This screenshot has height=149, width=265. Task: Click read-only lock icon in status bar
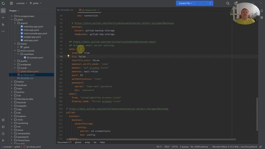coord(260,147)
